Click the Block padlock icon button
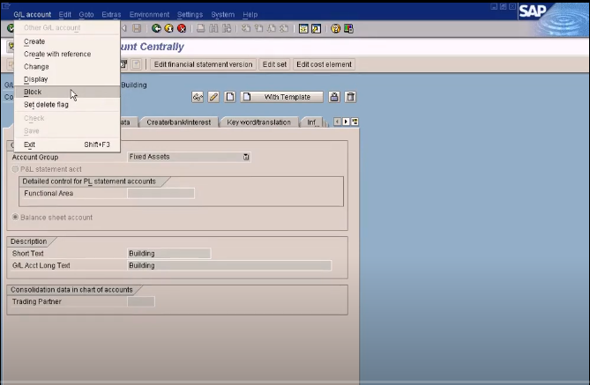 click(x=334, y=97)
